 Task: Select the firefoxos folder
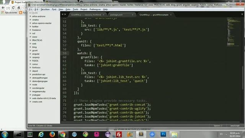pos(36,67)
